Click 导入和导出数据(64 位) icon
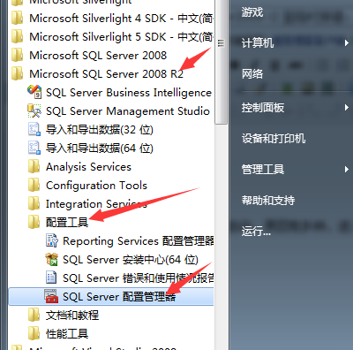Image resolution: width=353 pixels, height=350 pixels. coord(34,148)
